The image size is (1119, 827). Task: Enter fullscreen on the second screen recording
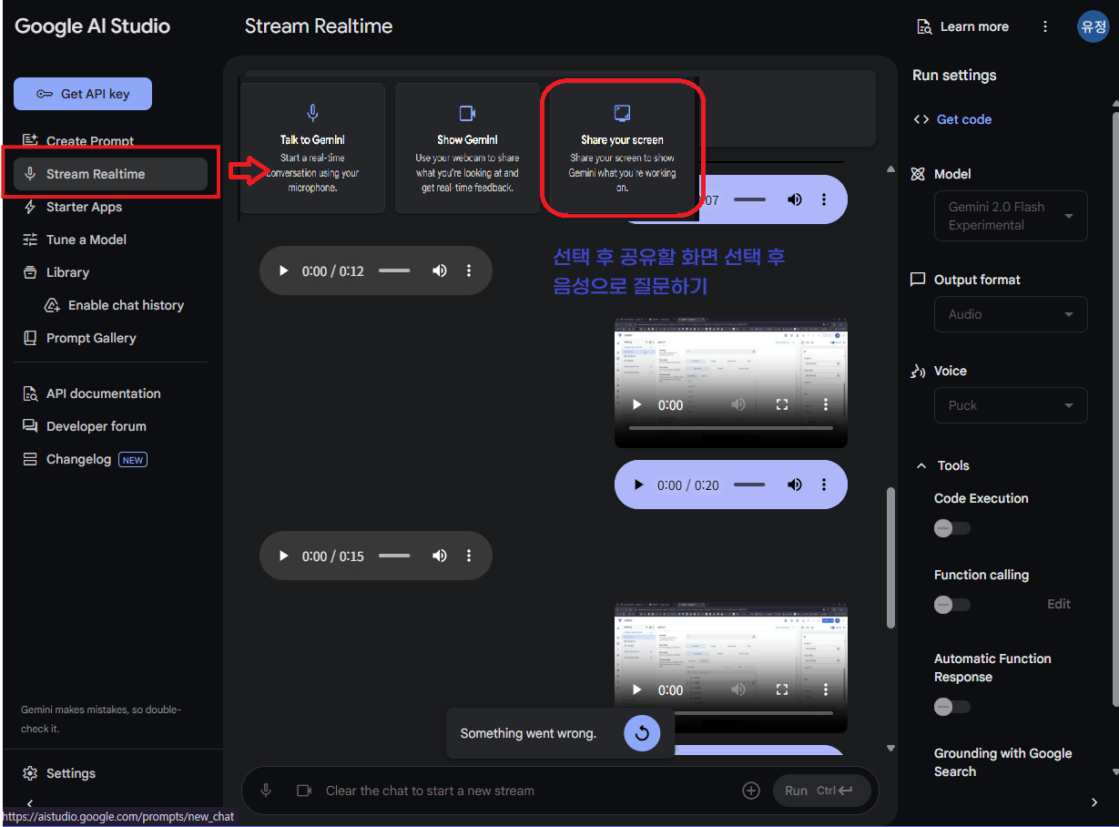781,689
